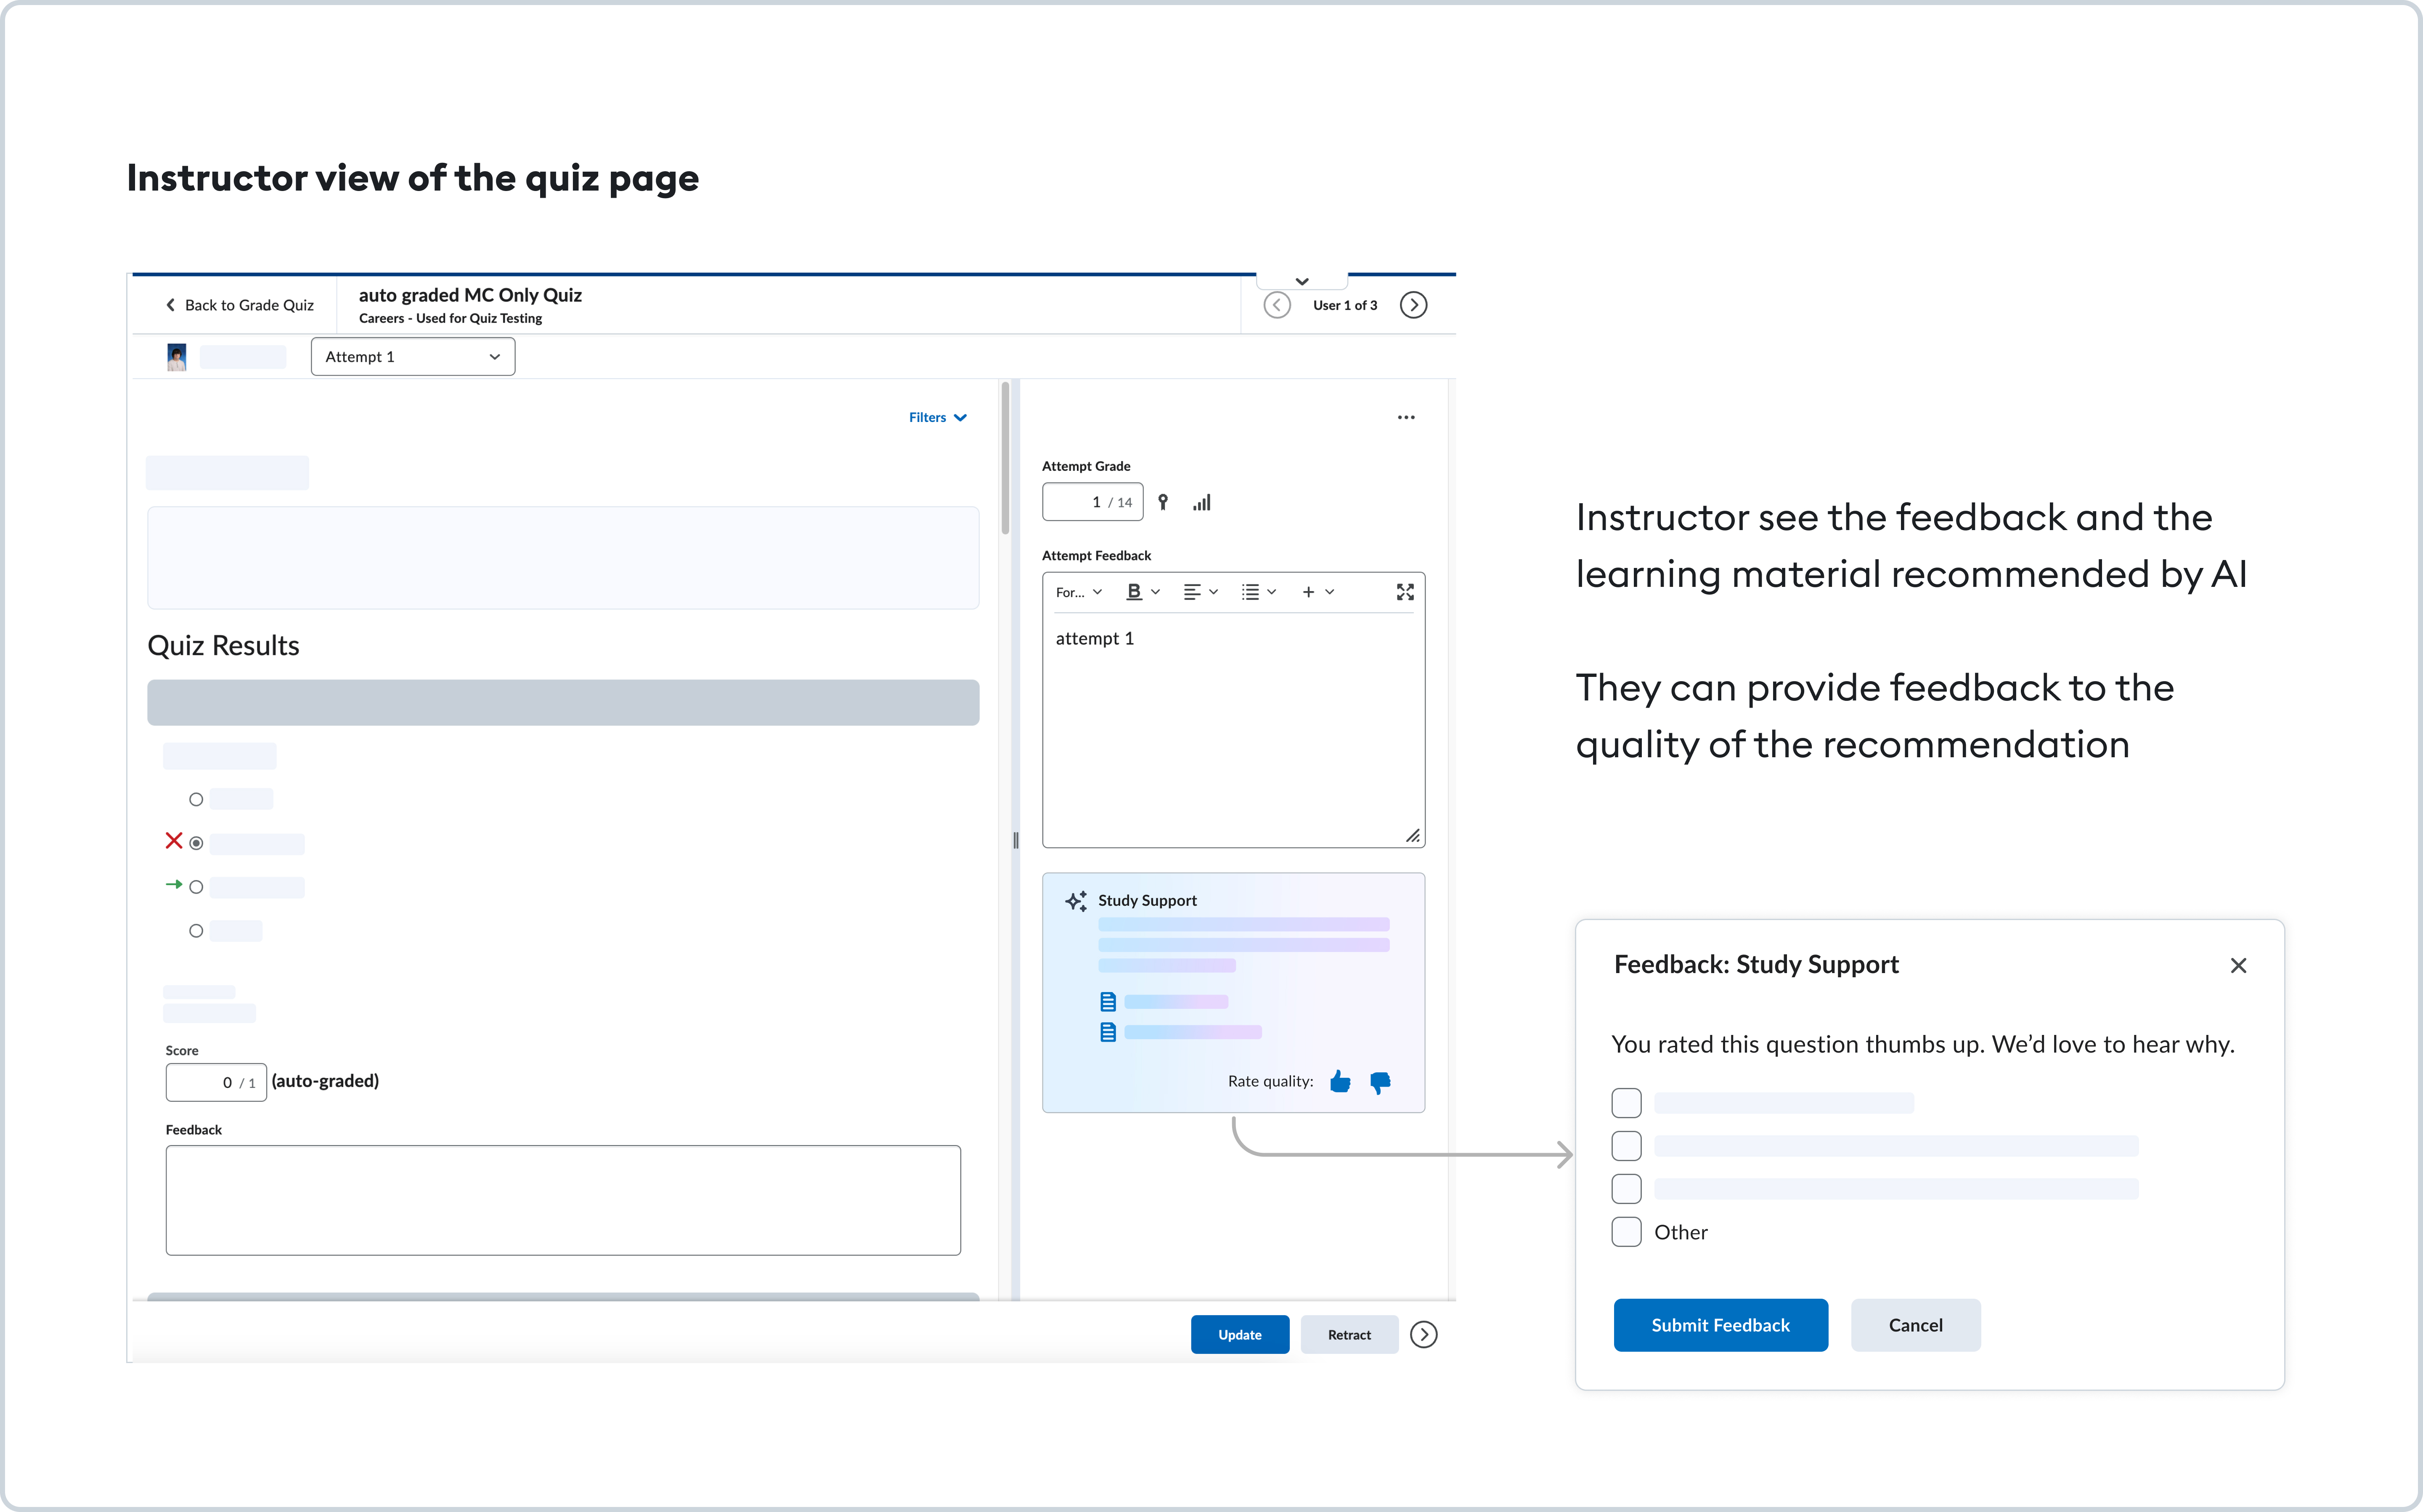The width and height of the screenshot is (2423, 1512).
Task: Click the key icon beside attempt grade
Action: tap(1163, 502)
